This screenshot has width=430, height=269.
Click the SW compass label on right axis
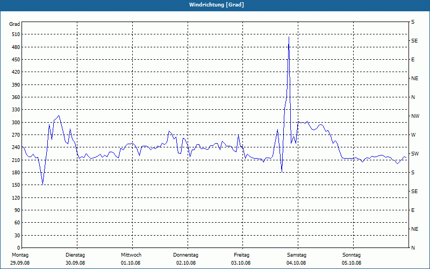click(414, 154)
